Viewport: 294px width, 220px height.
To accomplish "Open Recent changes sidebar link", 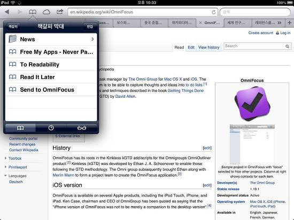I will click(22, 144).
